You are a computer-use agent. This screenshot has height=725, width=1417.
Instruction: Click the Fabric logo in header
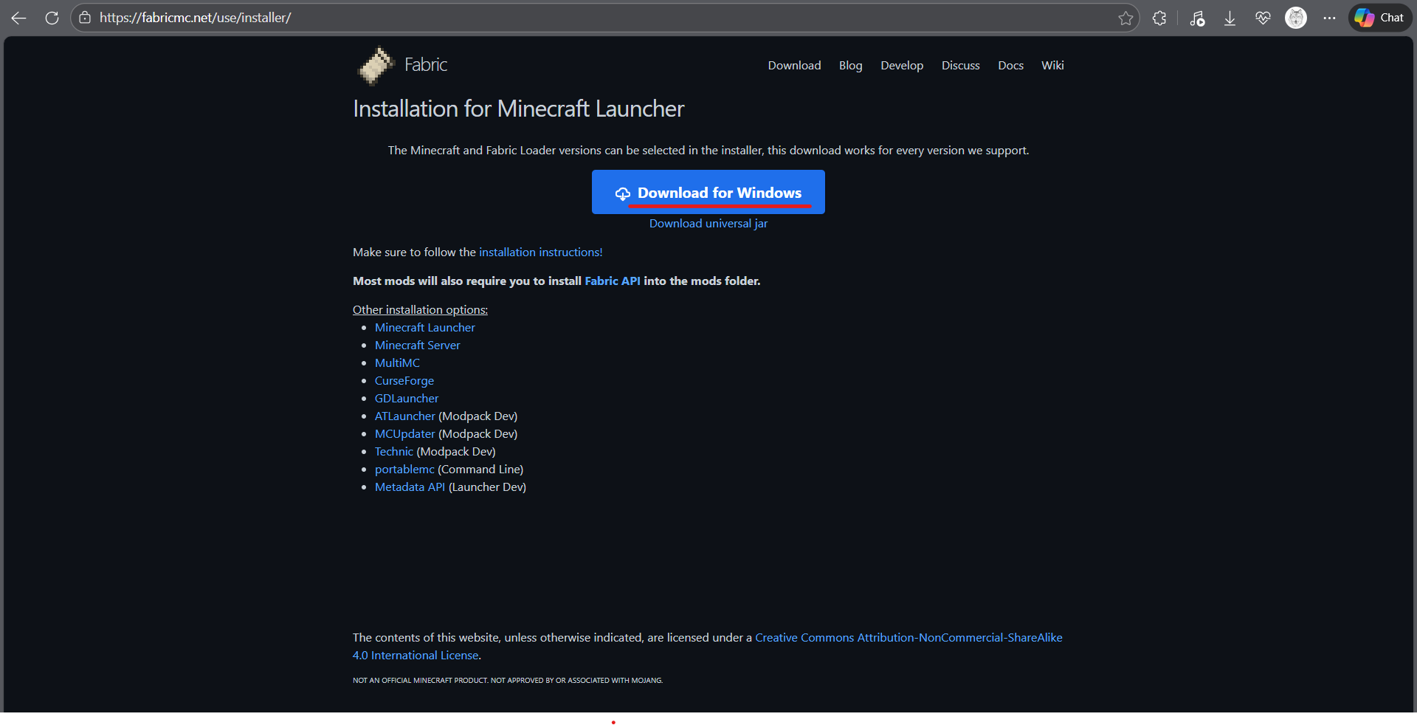pos(402,65)
